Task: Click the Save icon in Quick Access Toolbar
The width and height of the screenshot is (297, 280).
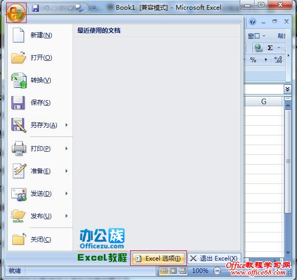Action: point(35,8)
